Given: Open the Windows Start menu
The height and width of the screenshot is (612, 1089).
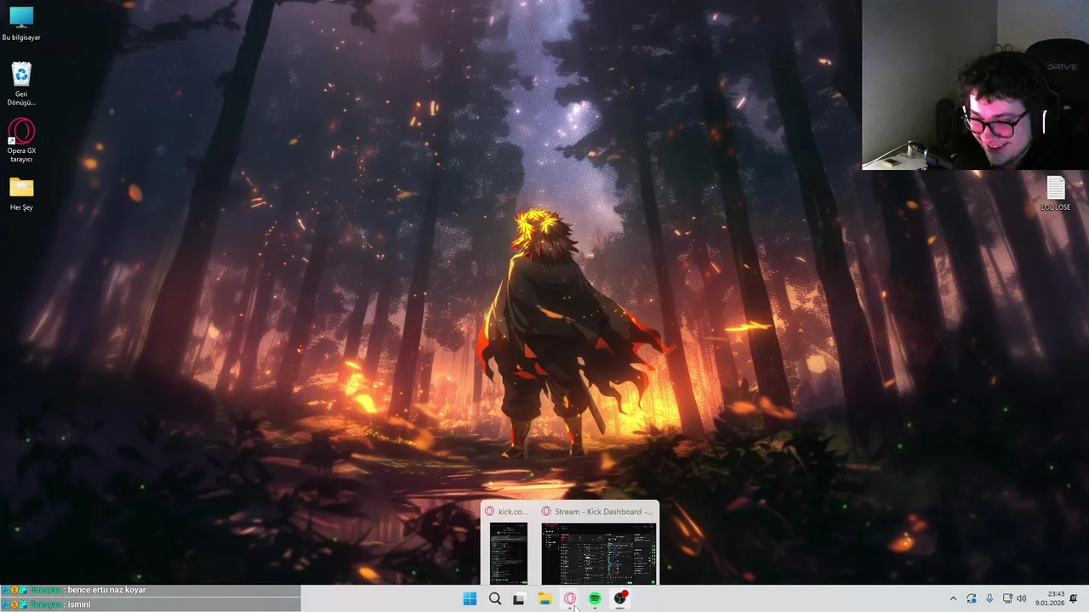Looking at the screenshot, I should click(470, 599).
